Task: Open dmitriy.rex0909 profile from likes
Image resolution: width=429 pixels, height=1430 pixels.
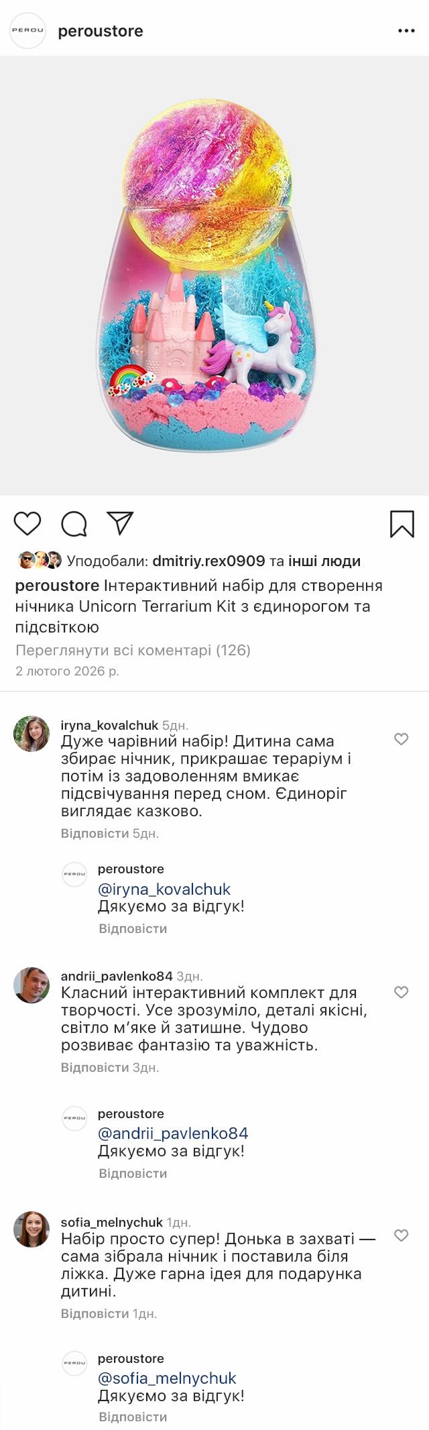Action: (208, 561)
